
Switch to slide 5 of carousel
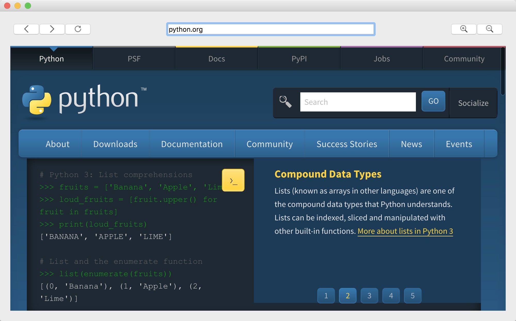tap(413, 296)
